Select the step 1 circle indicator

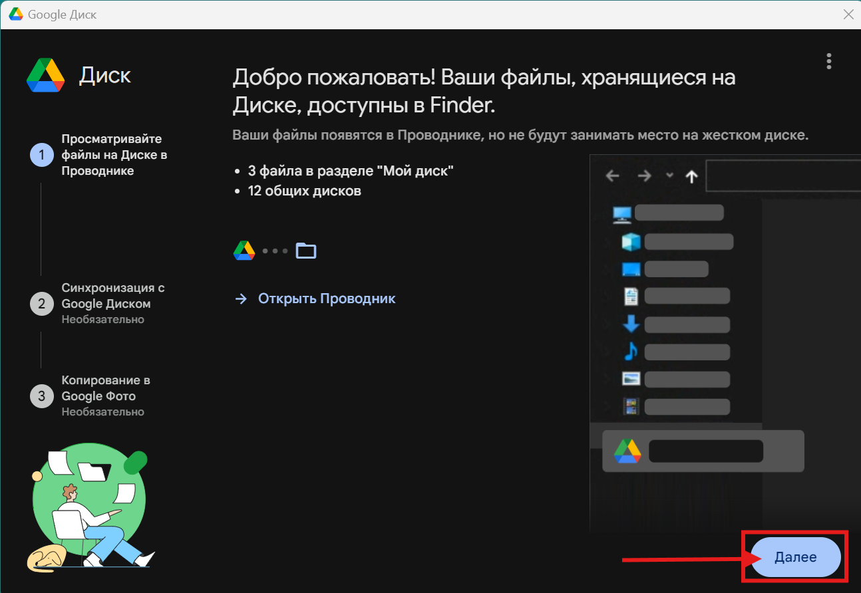tap(41, 155)
